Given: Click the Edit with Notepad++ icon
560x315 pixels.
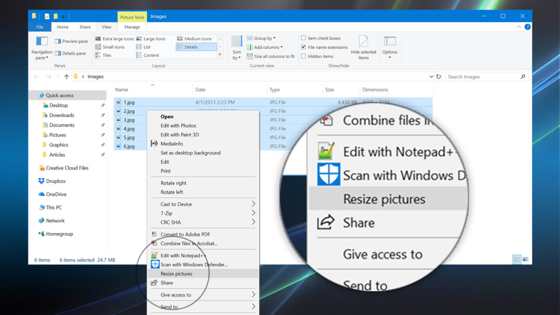Looking at the screenshot, I should tap(154, 255).
